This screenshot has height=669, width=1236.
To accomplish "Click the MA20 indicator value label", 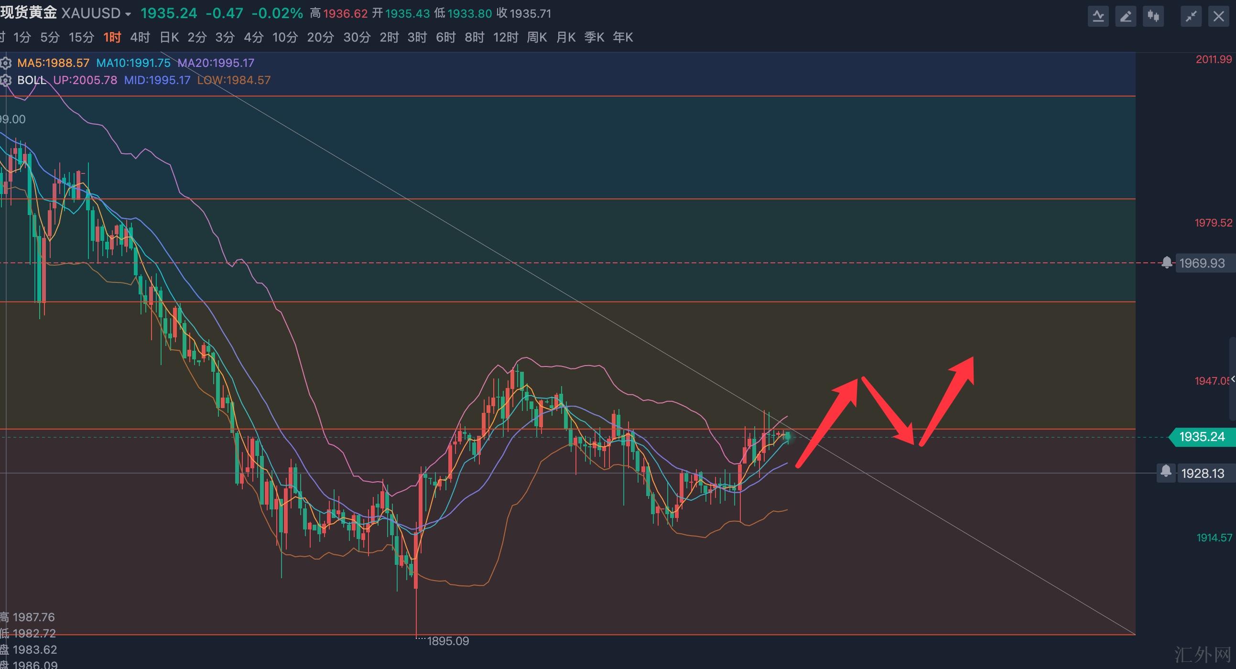I will (x=216, y=63).
